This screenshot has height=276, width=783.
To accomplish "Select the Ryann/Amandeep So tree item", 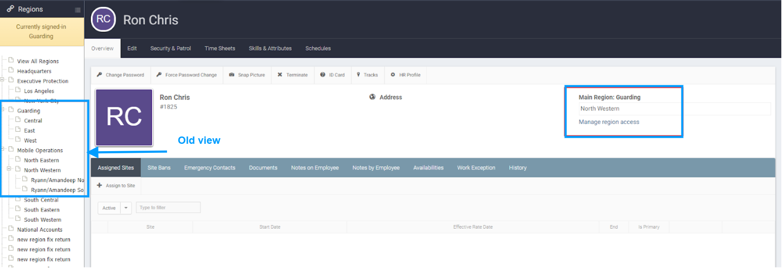I will tap(57, 190).
